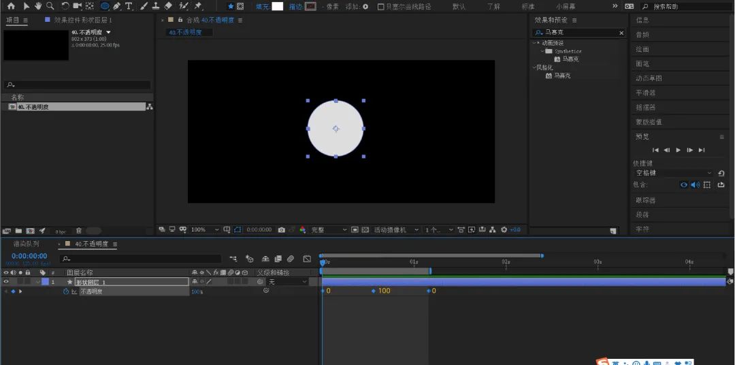This screenshot has width=735, height=365.
Task: Select the Pen tool in the toolbar
Action: click(x=117, y=6)
